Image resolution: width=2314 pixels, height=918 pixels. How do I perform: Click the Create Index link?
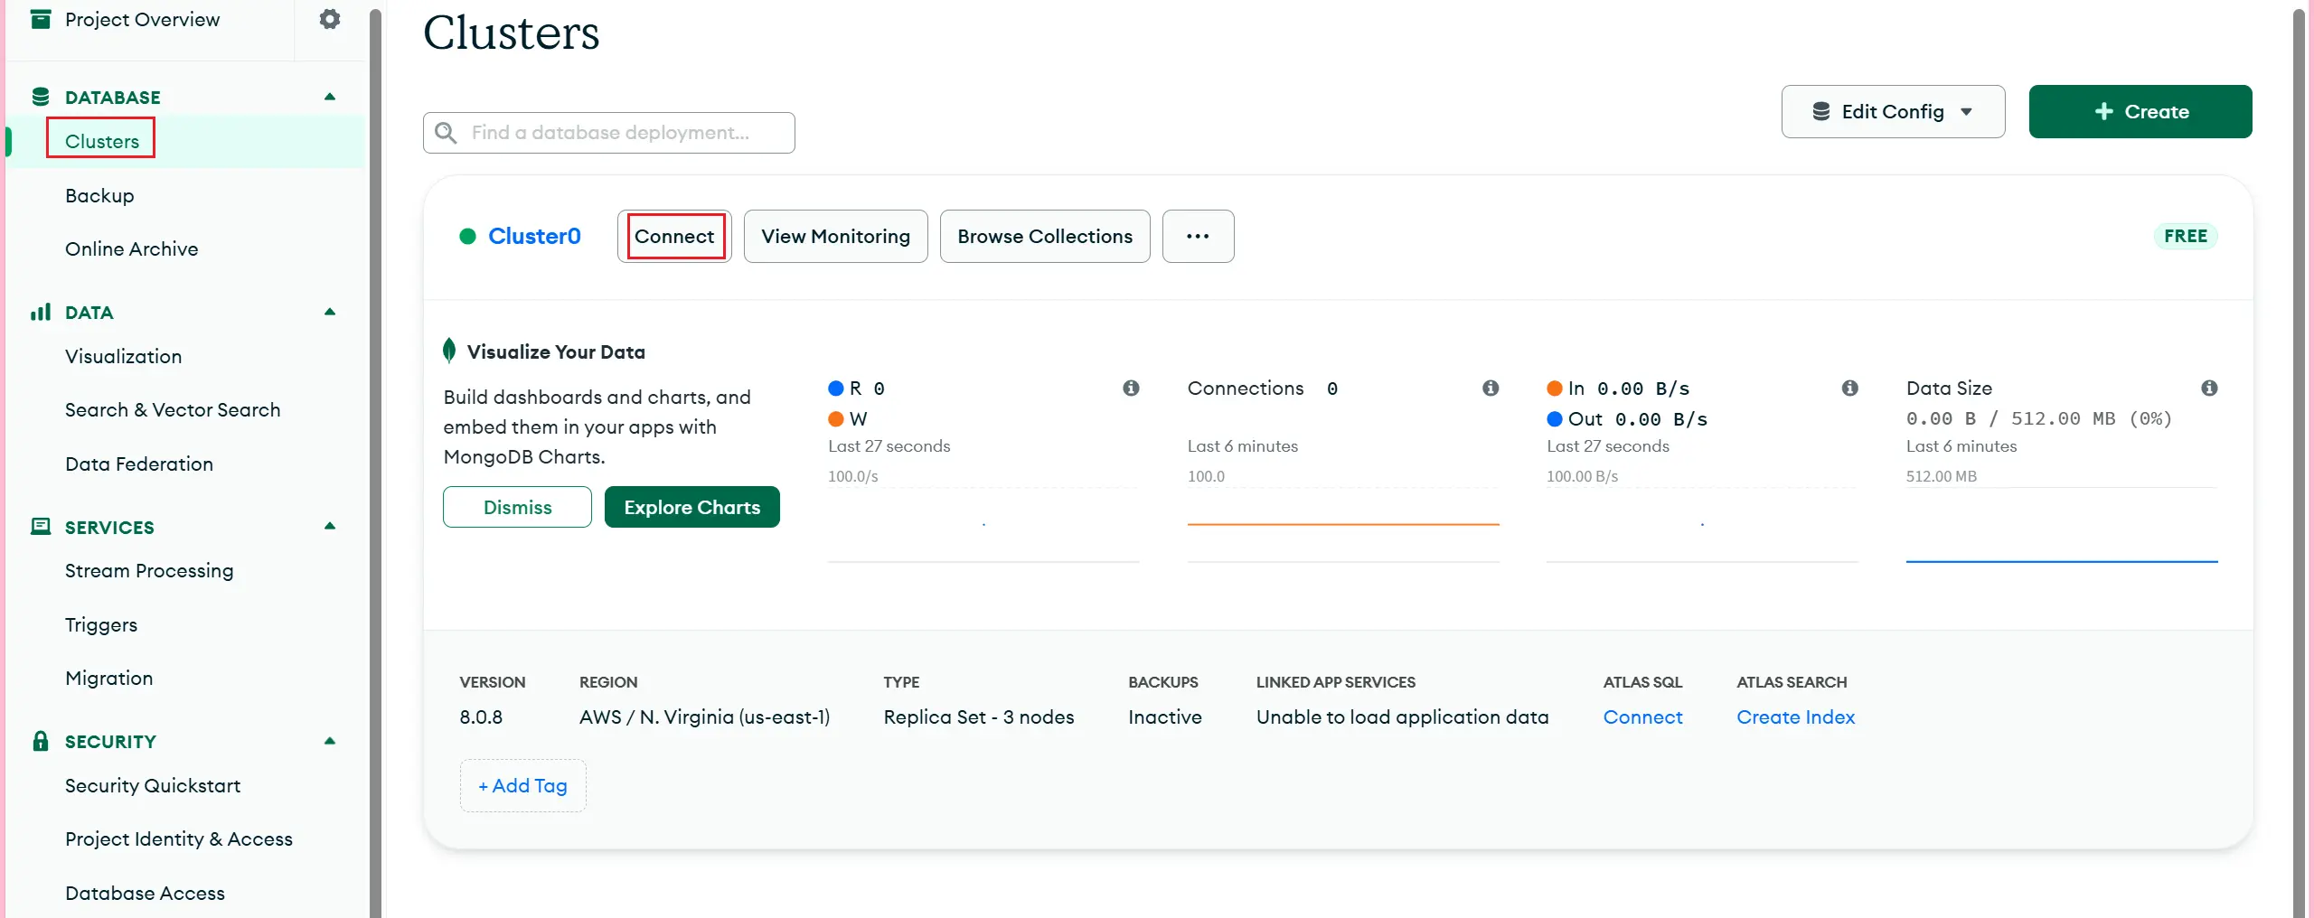pos(1795,717)
